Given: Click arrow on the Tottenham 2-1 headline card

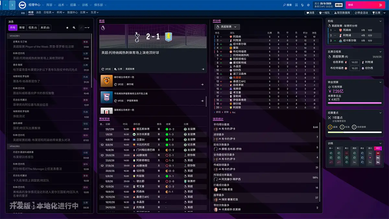Looking at the screenshot, I should [x=203, y=69].
